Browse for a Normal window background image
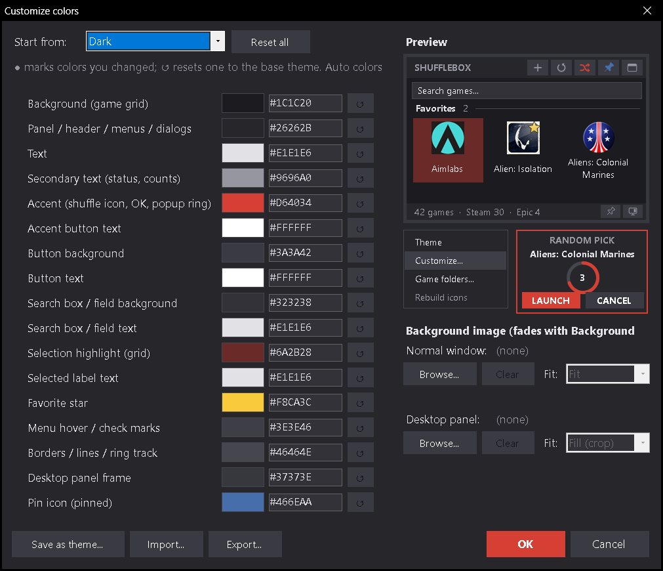This screenshot has width=663, height=571. pyautogui.click(x=440, y=374)
